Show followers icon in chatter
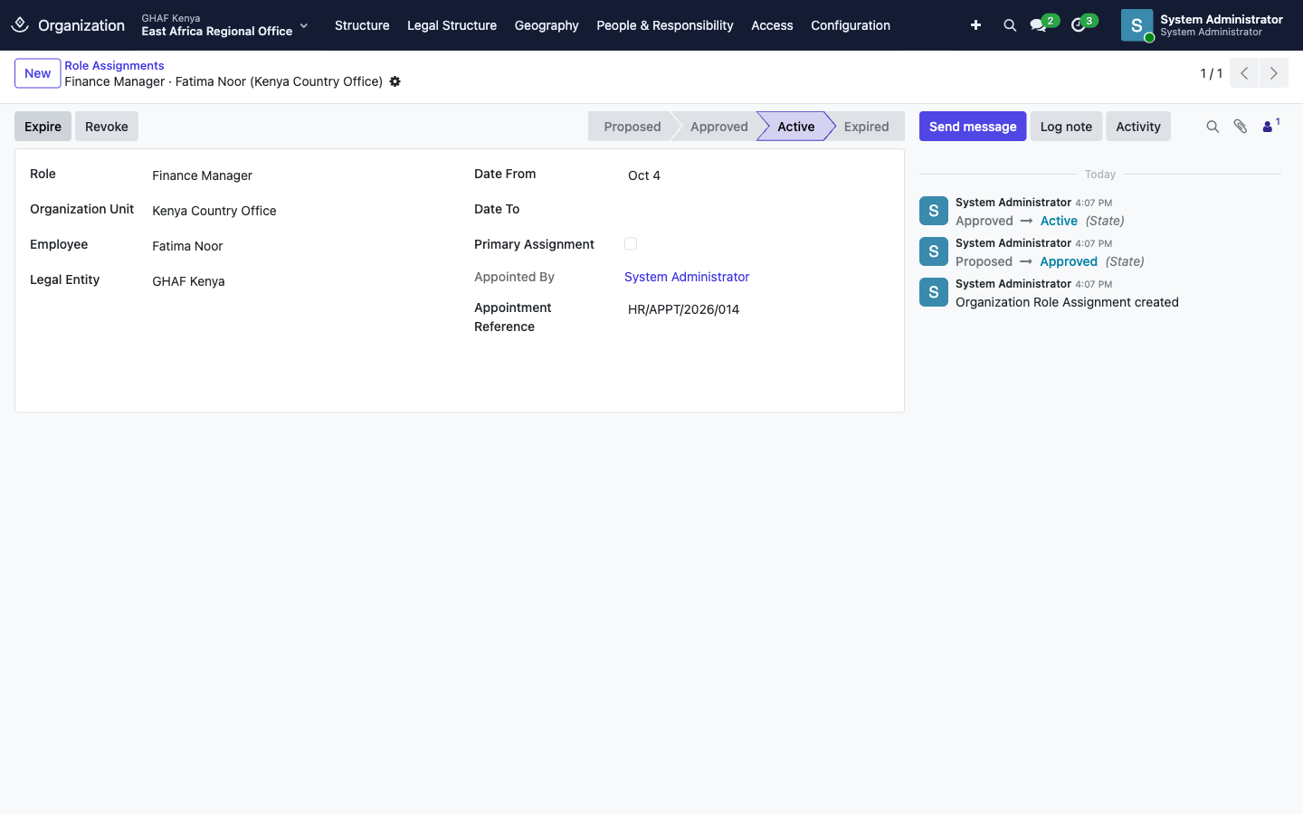The height and width of the screenshot is (814, 1303). click(1270, 126)
